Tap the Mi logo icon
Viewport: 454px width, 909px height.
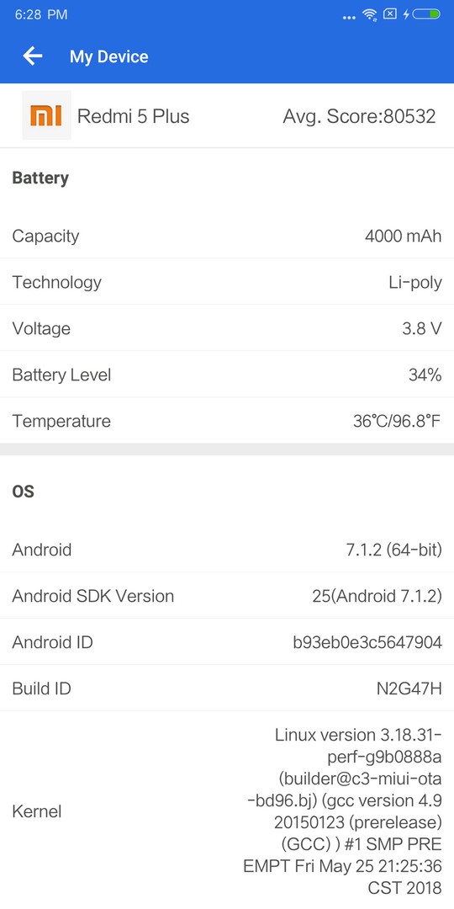point(46,115)
